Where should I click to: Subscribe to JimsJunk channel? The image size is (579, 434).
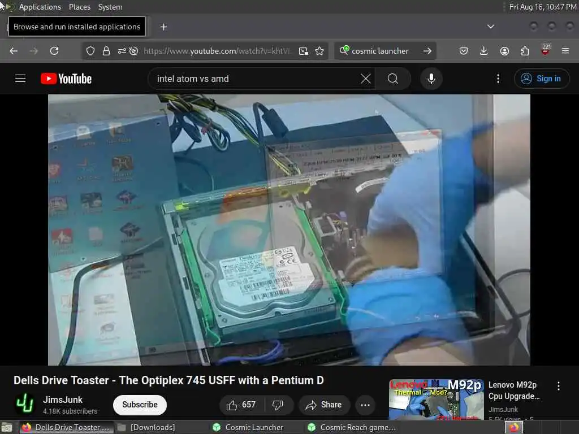(x=140, y=405)
